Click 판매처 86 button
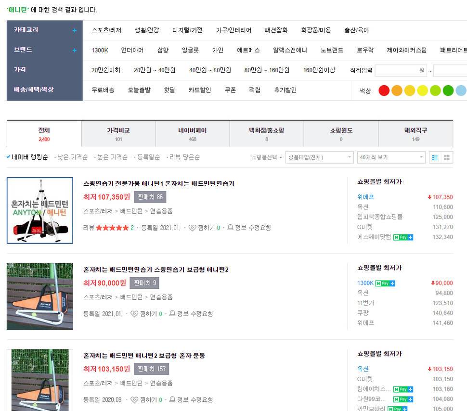The width and height of the screenshot is (467, 411). (150, 197)
